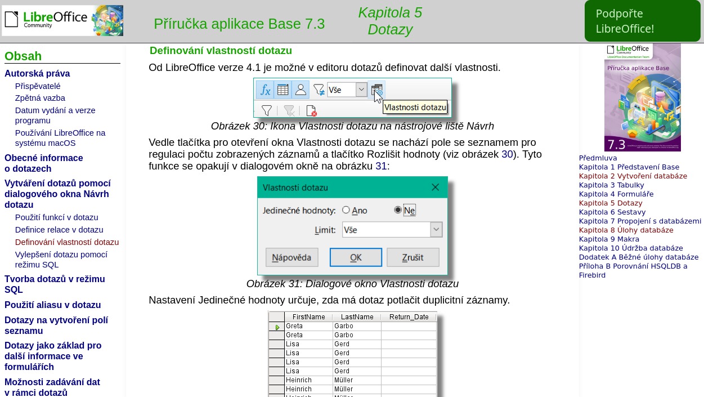The image size is (704, 397).
Task: Open Kapitola 9 Makra
Action: point(609,239)
